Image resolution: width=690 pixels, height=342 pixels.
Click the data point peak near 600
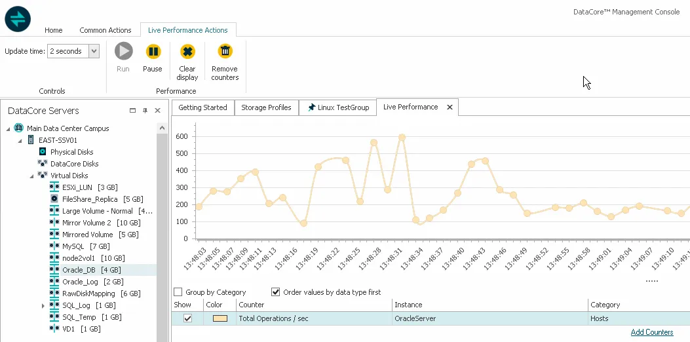[402, 138]
